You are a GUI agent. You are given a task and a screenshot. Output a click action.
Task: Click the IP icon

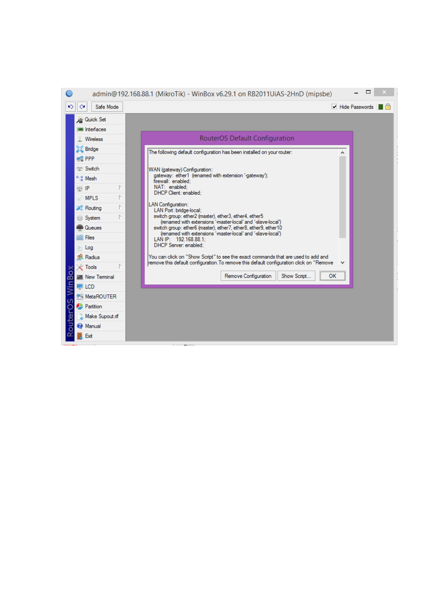(80, 188)
